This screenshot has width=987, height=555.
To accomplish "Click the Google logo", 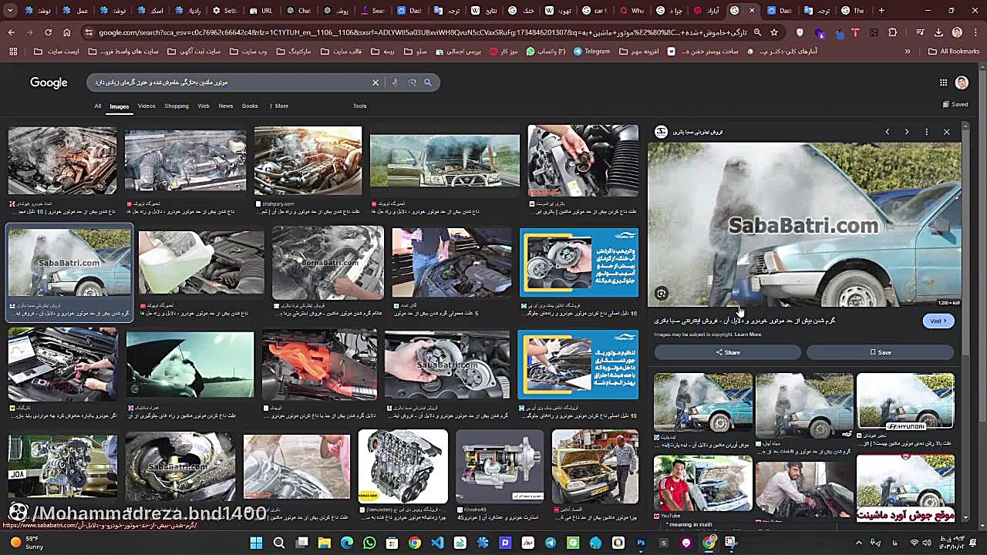I will (x=49, y=82).
